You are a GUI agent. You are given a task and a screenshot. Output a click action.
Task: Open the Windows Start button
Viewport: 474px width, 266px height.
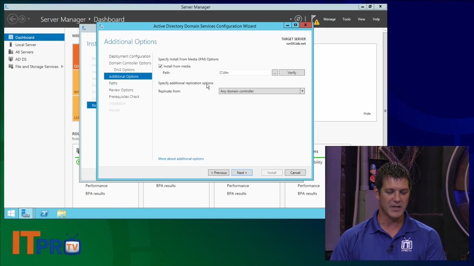[11, 214]
